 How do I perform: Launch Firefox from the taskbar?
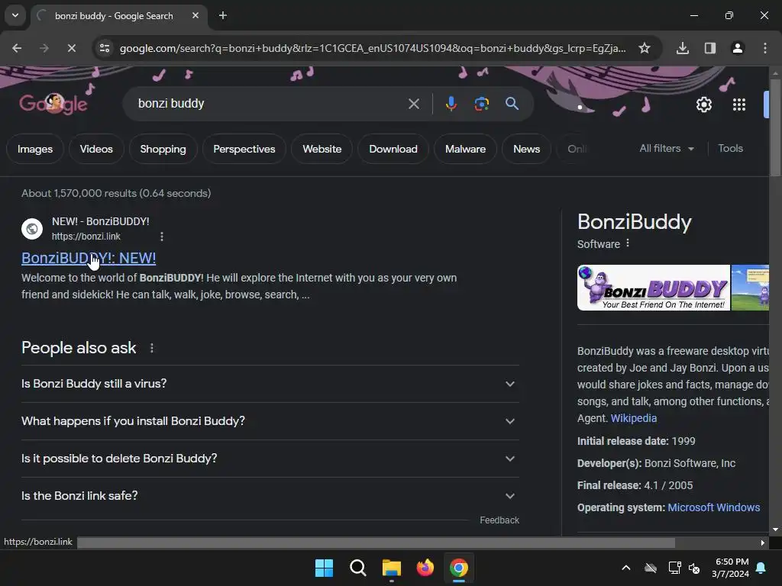point(425,568)
